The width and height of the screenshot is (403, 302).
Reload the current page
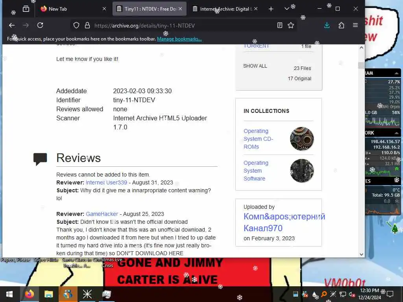pyautogui.click(x=40, y=25)
